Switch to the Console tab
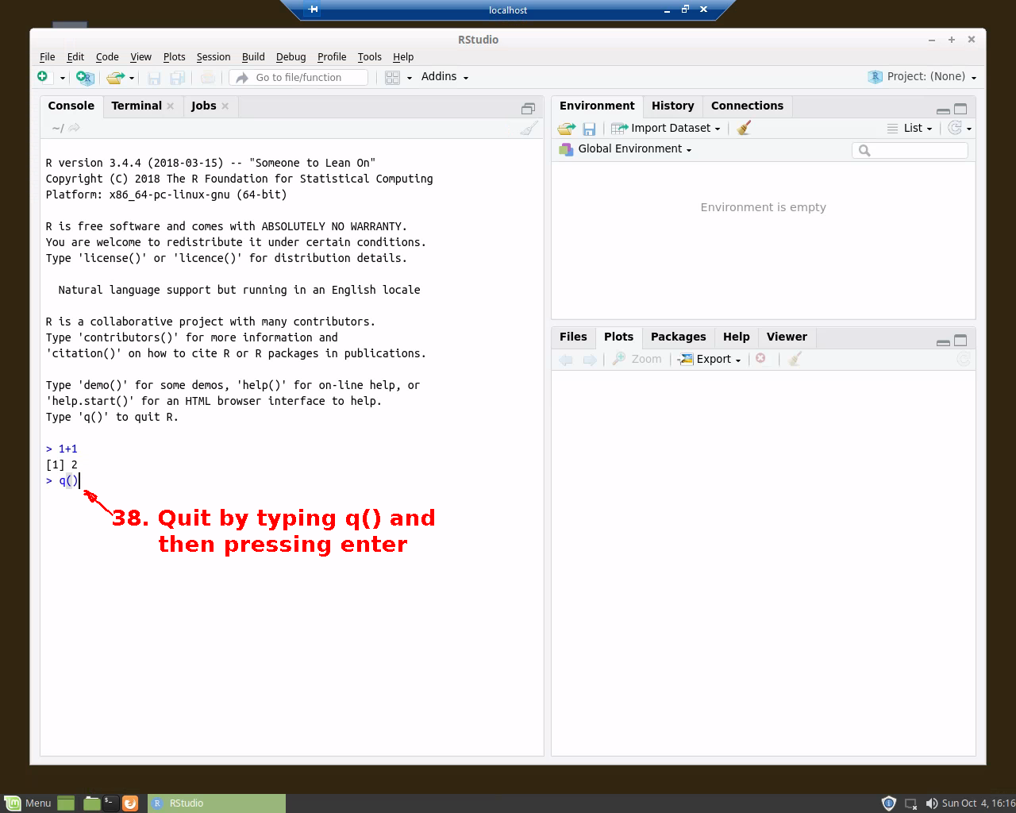Image resolution: width=1016 pixels, height=813 pixels. (71, 106)
